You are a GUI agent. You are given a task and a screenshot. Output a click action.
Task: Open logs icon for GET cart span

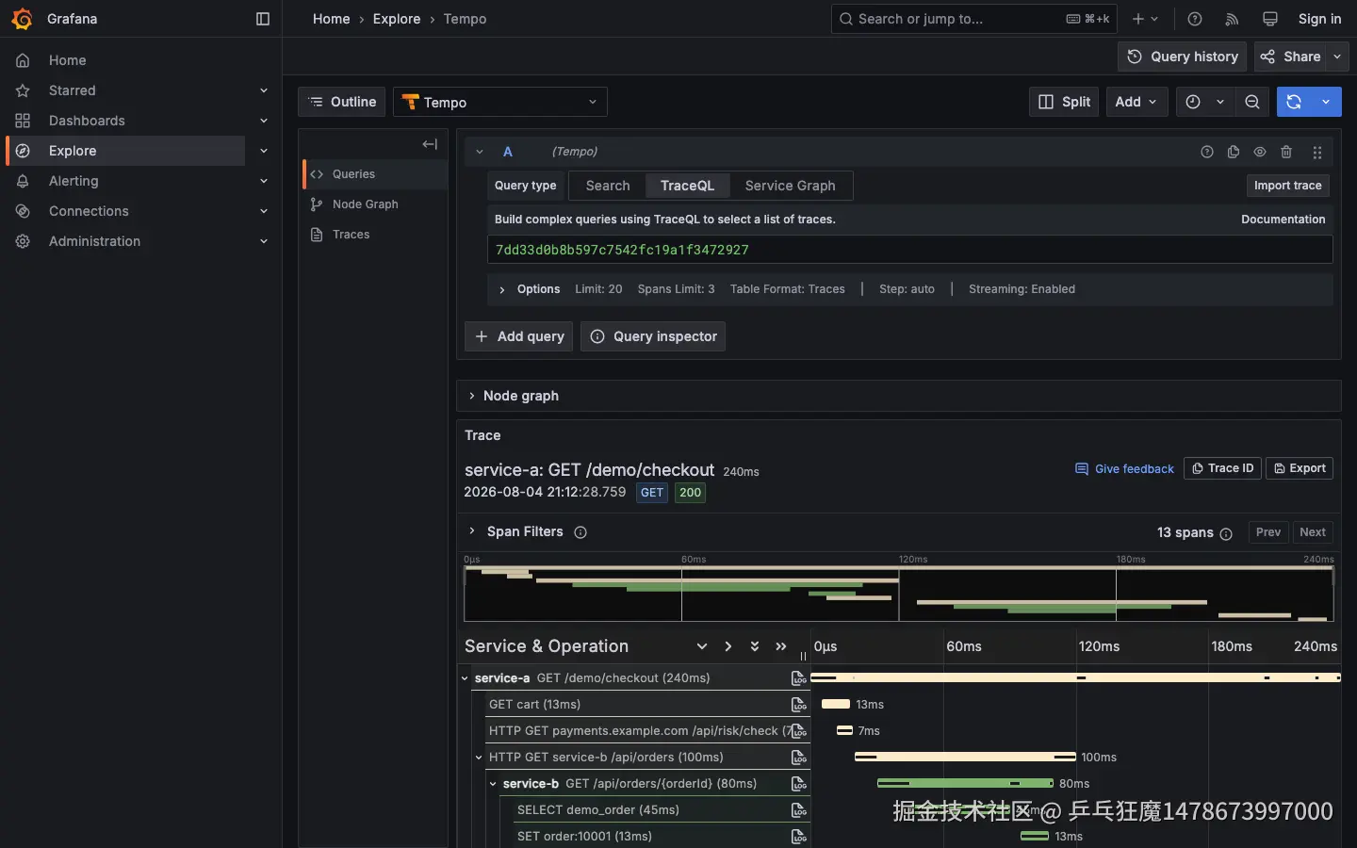pyautogui.click(x=798, y=705)
